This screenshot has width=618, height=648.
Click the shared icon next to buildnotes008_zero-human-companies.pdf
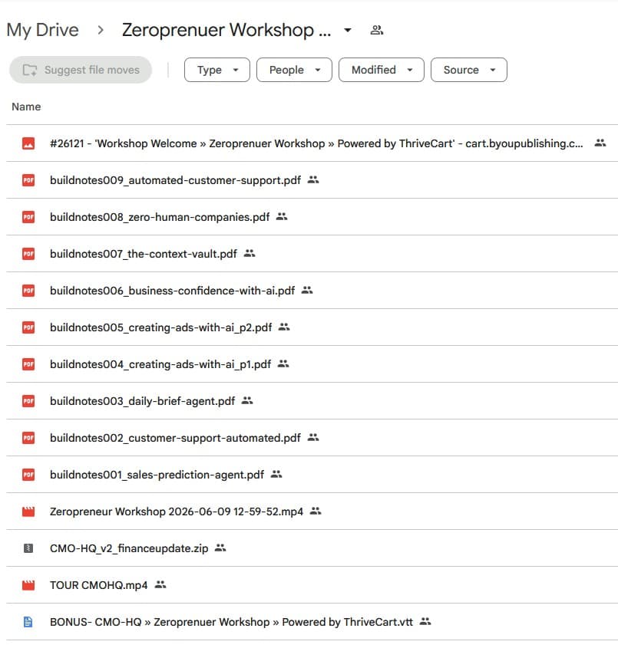point(282,216)
